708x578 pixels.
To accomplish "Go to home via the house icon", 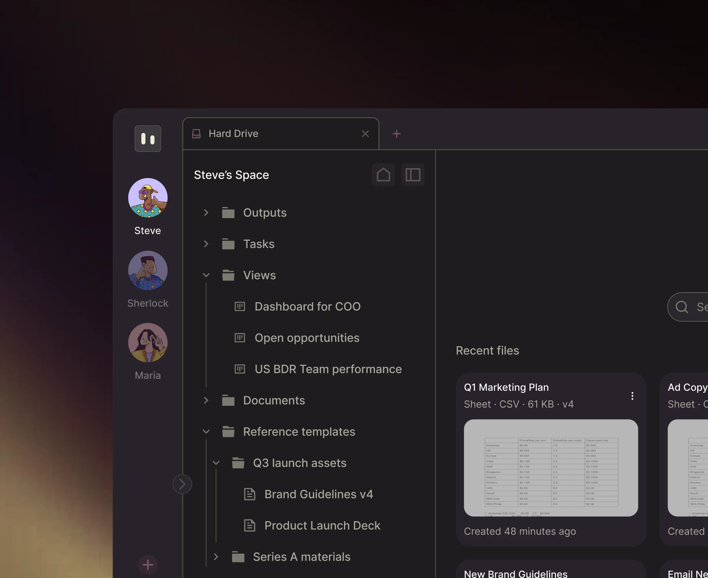I will 383,175.
